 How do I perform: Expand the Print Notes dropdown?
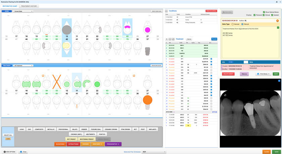pos(263,74)
